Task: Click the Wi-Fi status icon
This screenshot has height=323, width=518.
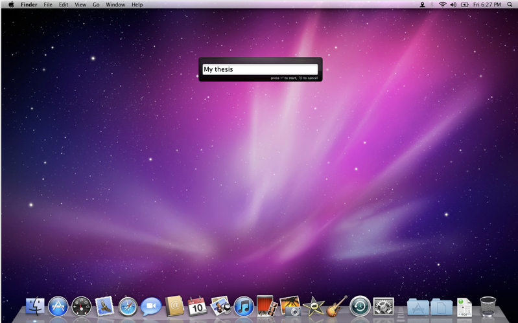Action: point(443,5)
